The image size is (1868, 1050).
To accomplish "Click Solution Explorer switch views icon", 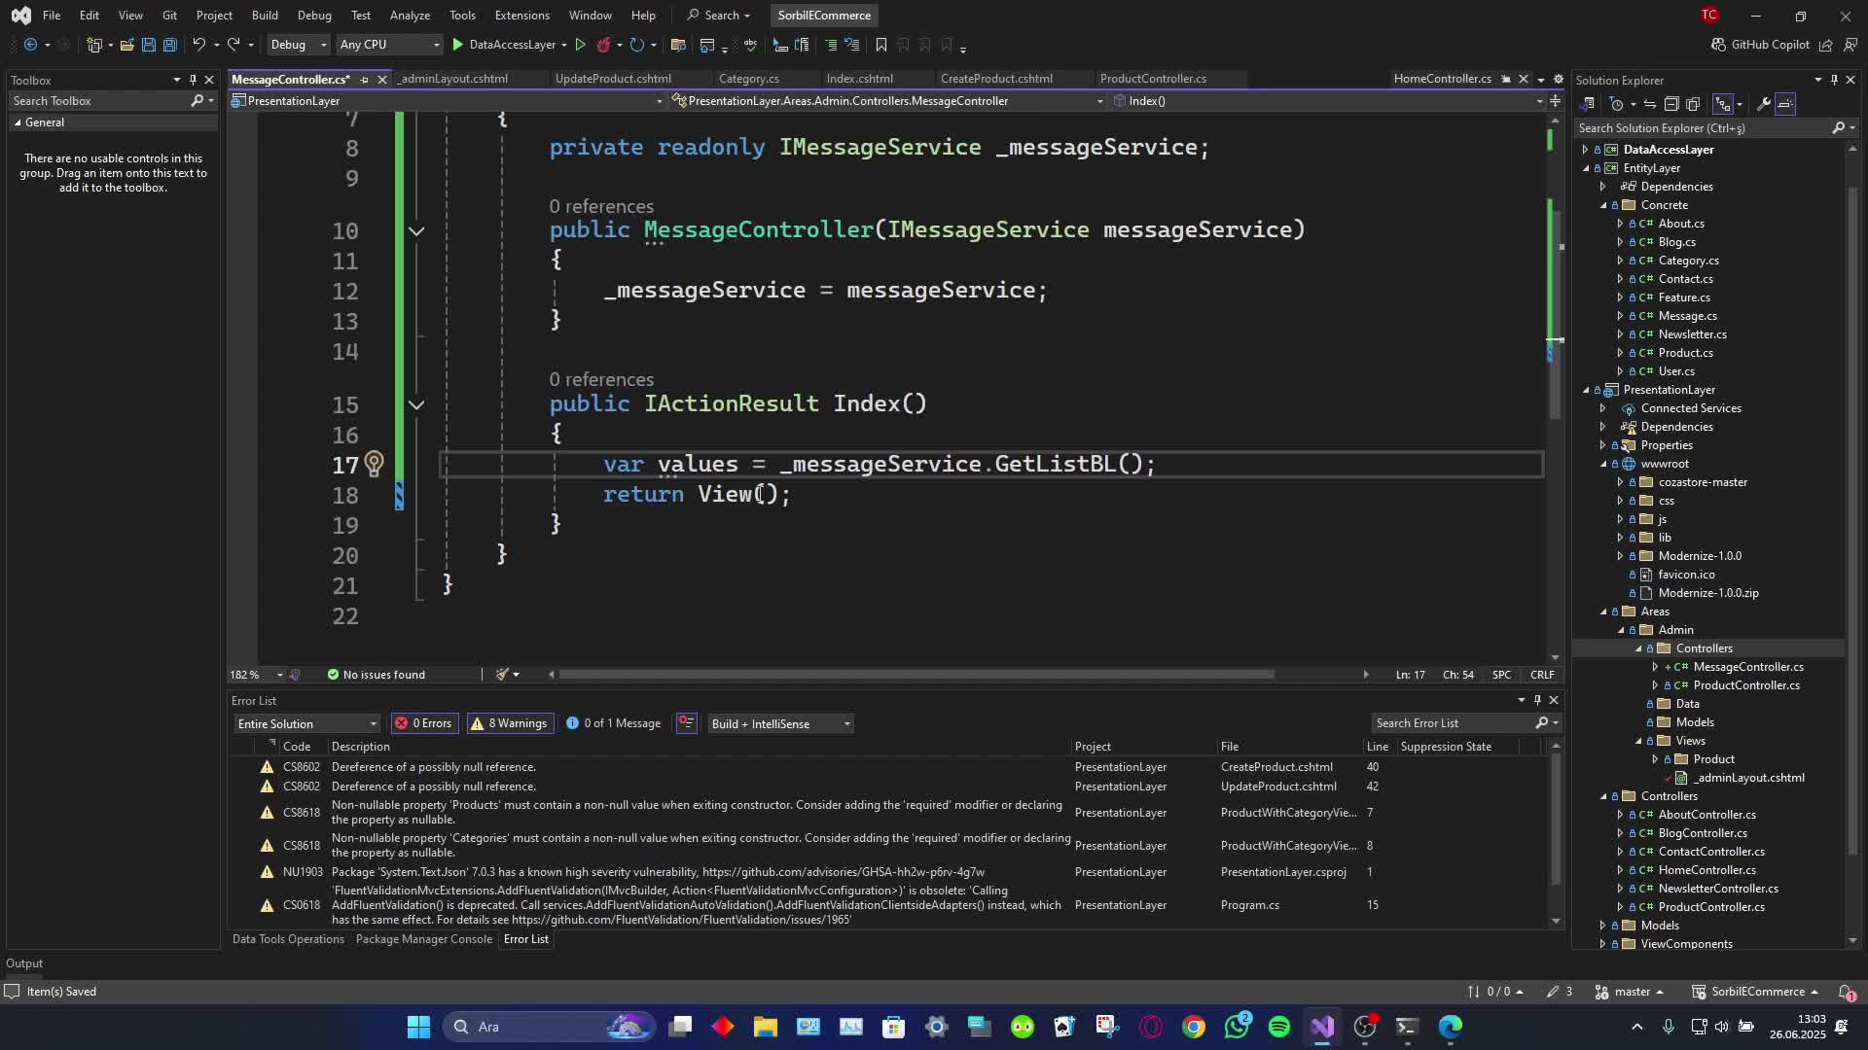I will [1588, 104].
